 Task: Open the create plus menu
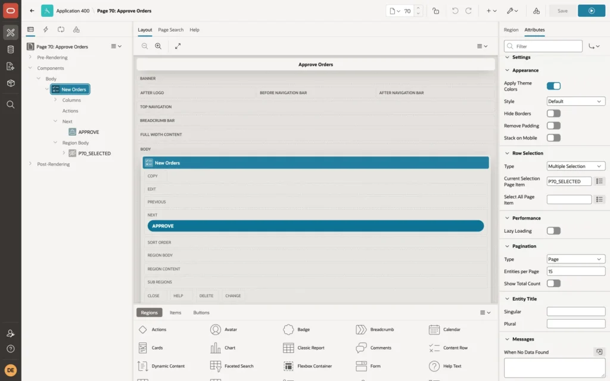(491, 11)
